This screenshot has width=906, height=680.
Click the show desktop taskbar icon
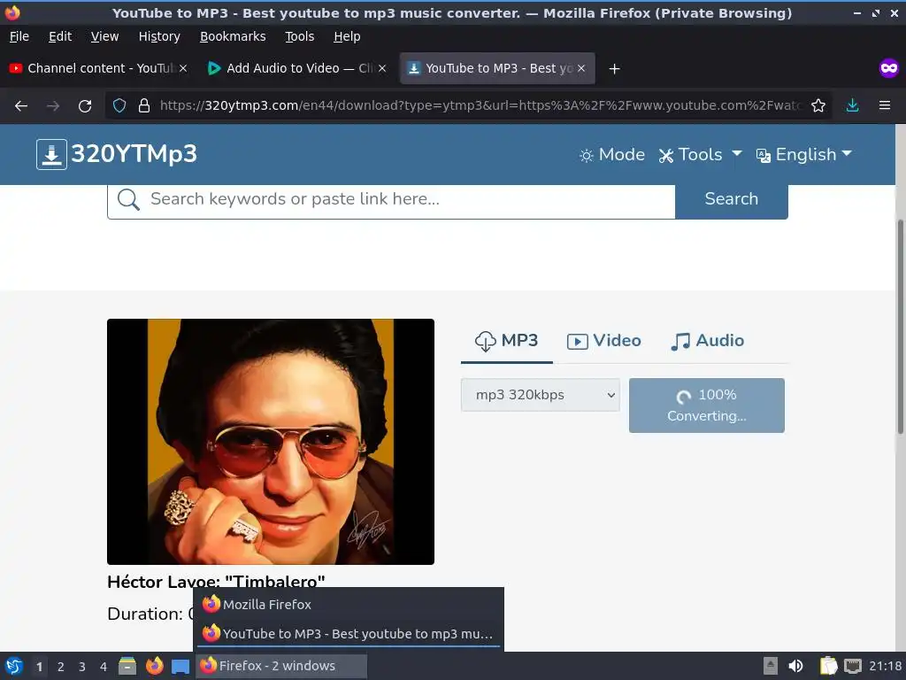point(180,666)
